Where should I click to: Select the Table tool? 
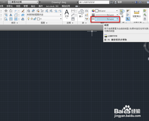point(73,19)
